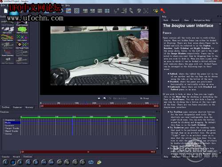222x167 pixels.
Task: Choose the Add Target Tracks tool
Action: [x=22, y=45]
